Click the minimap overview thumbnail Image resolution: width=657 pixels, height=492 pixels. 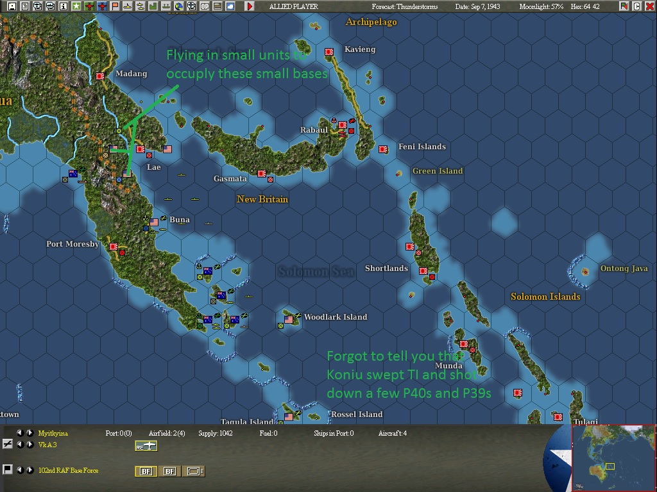(613, 458)
